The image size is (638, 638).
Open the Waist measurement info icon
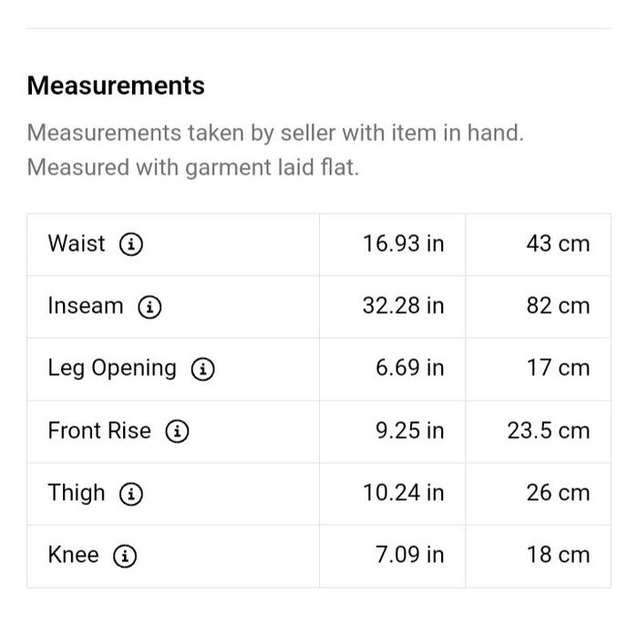pos(132,245)
